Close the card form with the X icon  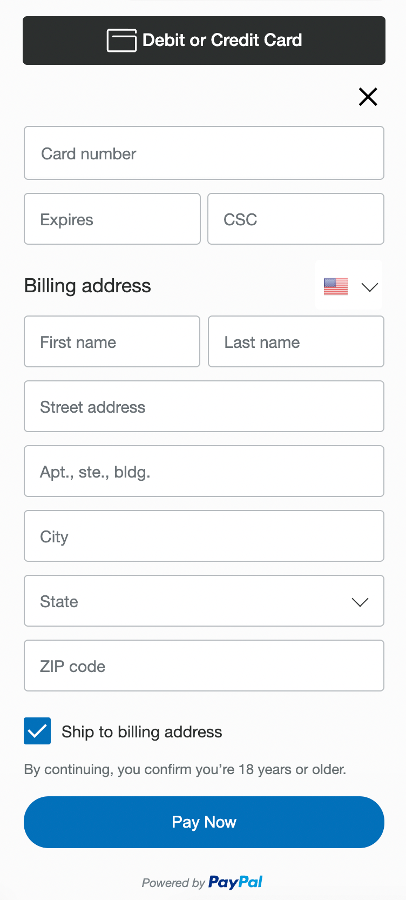click(368, 97)
